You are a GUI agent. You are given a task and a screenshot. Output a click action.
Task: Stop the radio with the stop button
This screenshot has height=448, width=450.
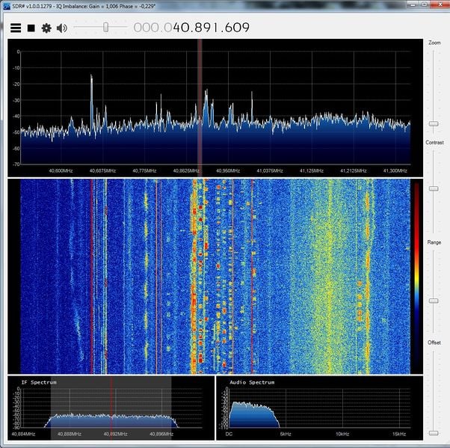pos(31,28)
